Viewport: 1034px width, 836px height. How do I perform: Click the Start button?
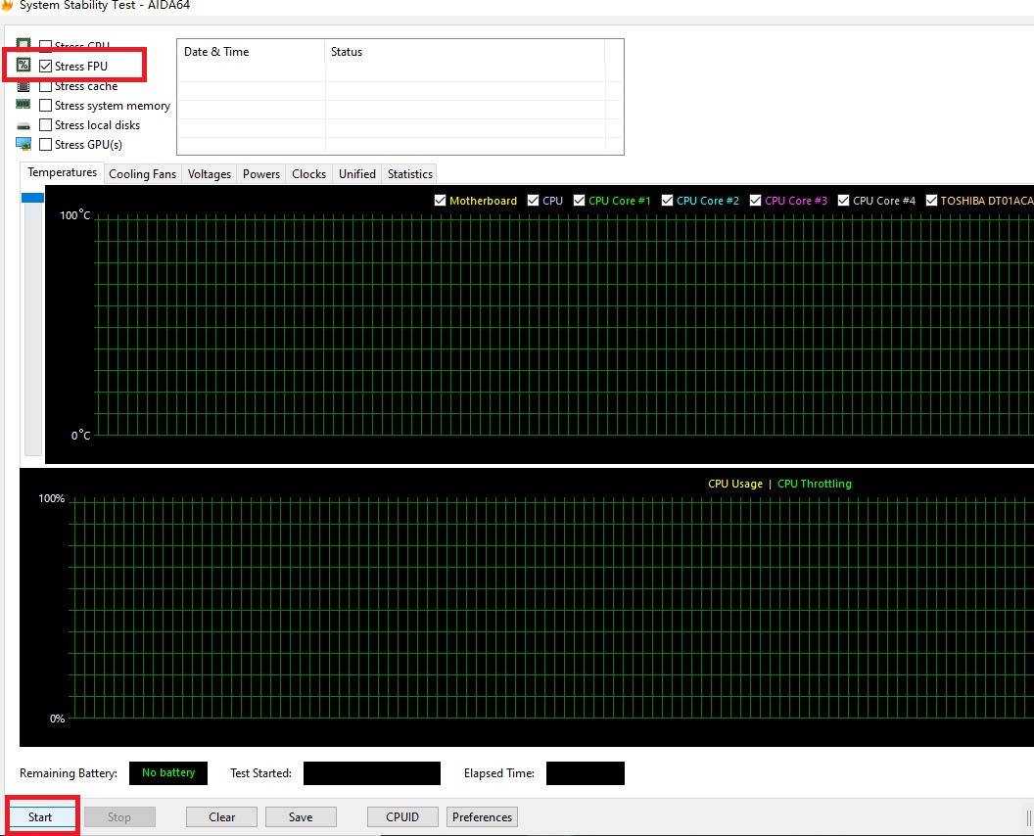[x=40, y=816]
